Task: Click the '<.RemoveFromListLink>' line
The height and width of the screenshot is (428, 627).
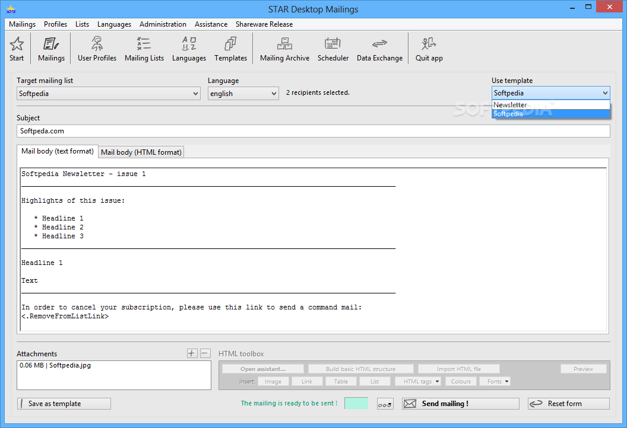Action: tap(65, 316)
